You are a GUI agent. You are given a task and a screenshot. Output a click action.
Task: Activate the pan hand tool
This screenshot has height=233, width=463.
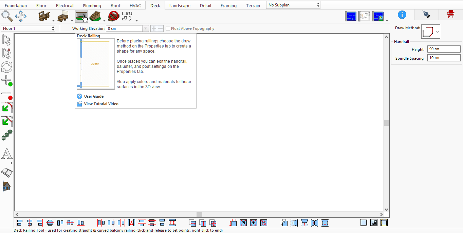coord(21,16)
